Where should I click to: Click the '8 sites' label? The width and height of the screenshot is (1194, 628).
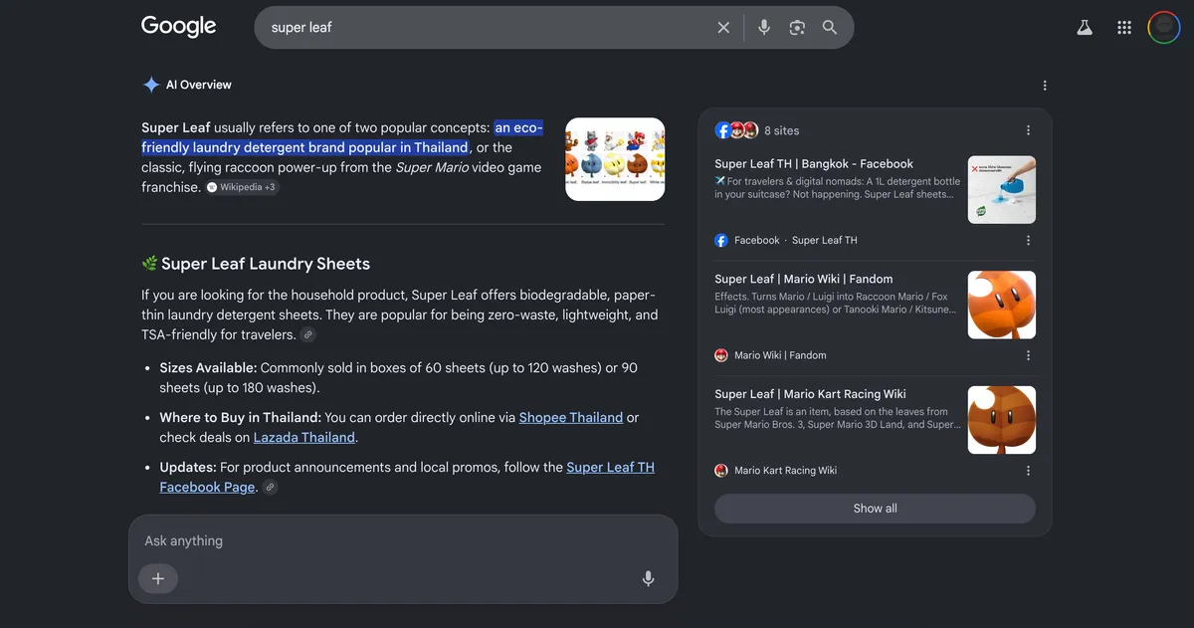(782, 130)
